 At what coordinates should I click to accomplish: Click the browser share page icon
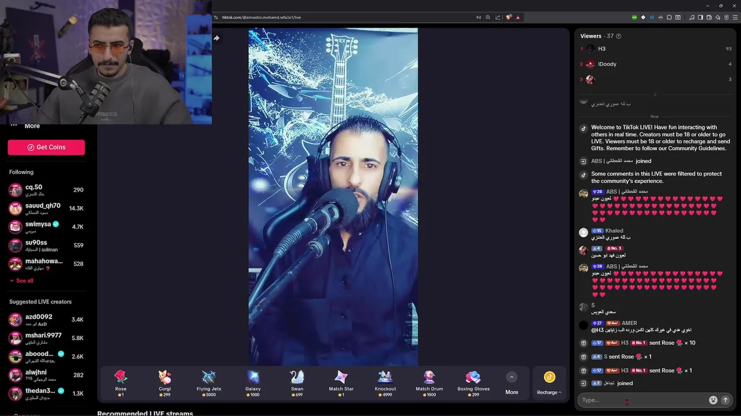pyautogui.click(x=498, y=17)
